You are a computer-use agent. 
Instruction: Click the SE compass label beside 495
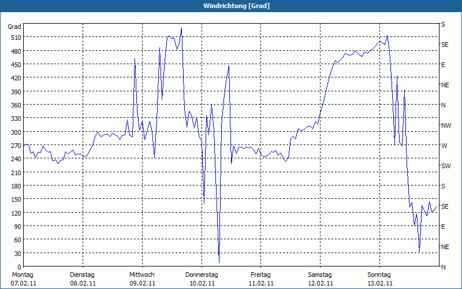[x=445, y=45]
